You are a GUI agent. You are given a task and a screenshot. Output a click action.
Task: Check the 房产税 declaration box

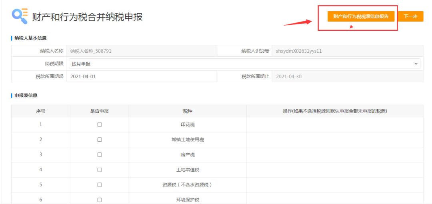tap(100, 154)
